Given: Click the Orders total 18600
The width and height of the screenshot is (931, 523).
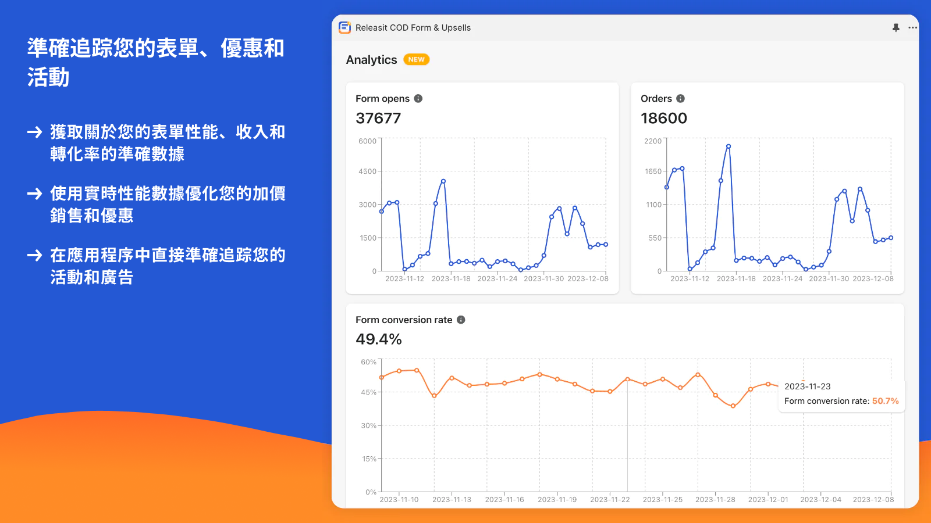Looking at the screenshot, I should [664, 118].
